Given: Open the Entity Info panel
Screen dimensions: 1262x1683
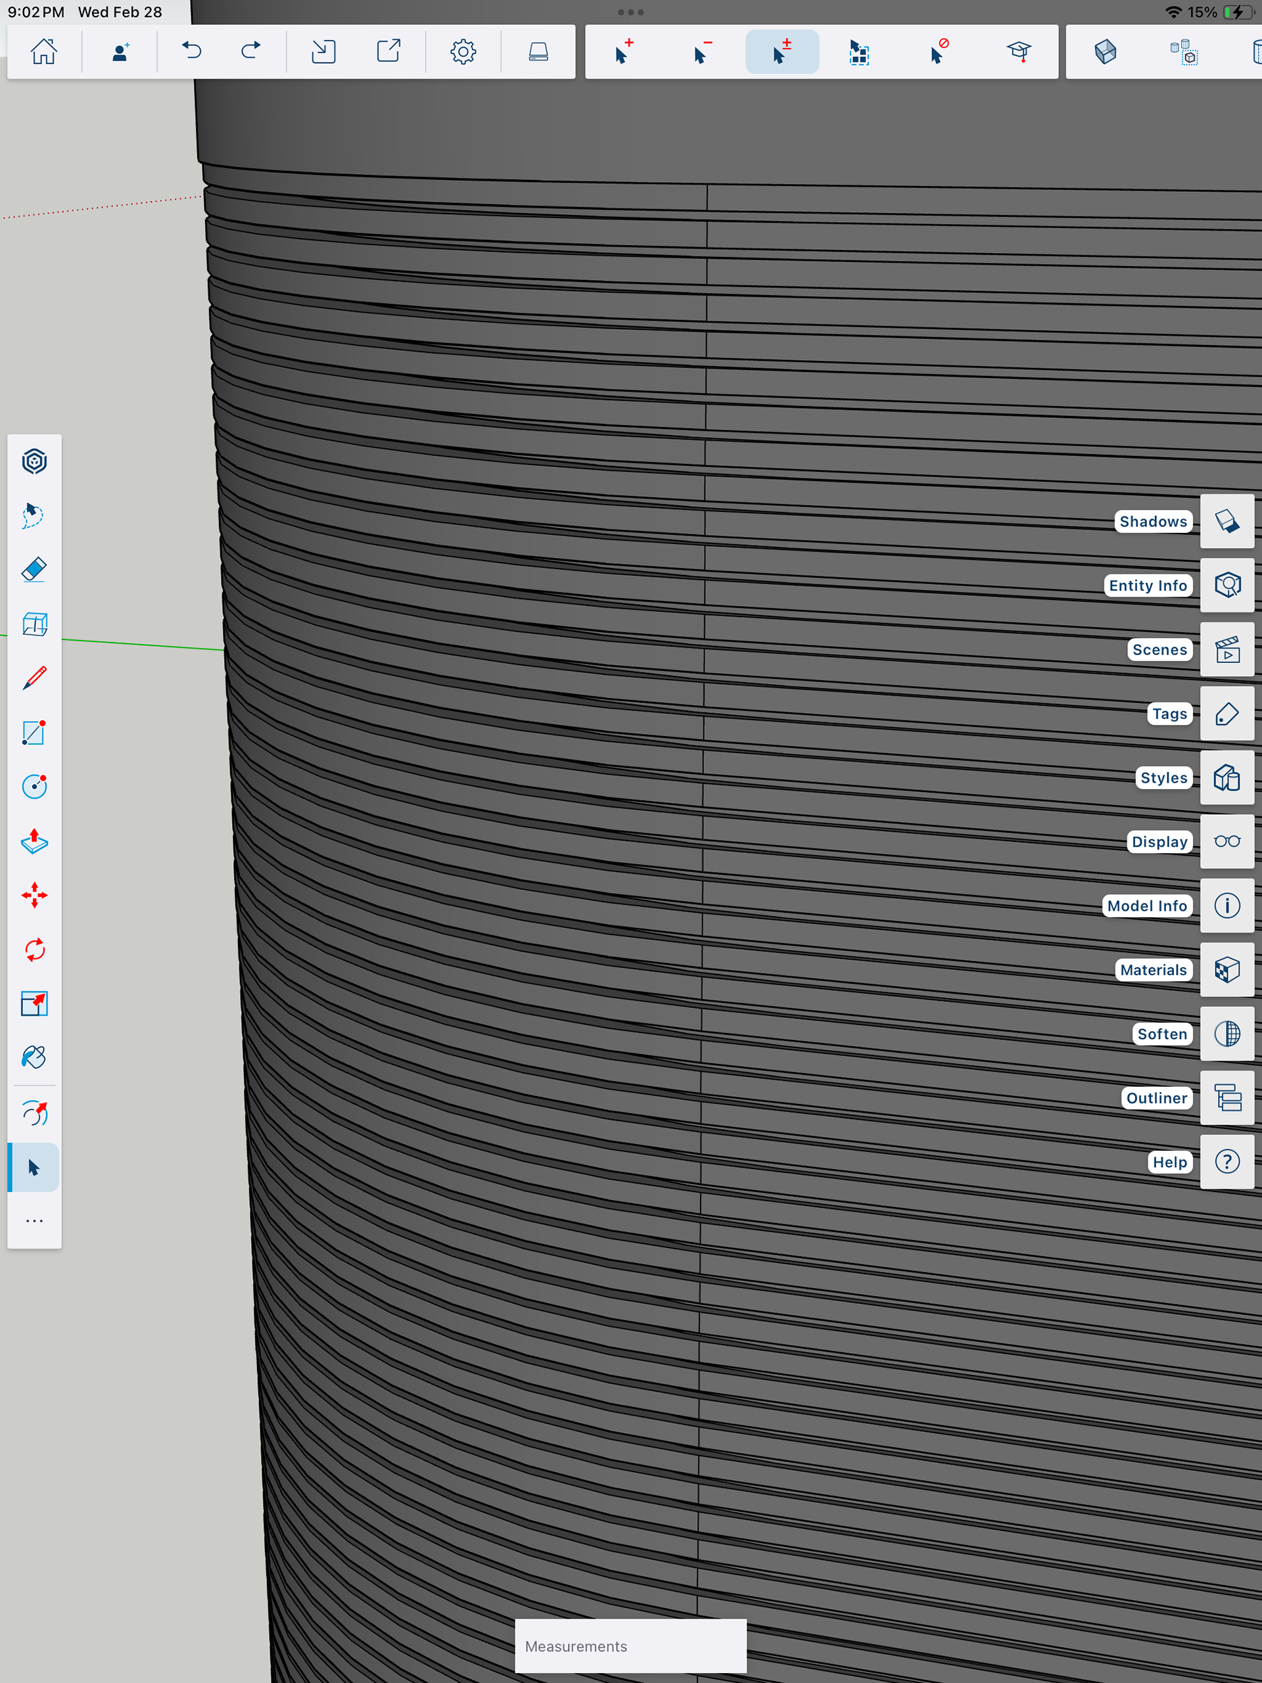Looking at the screenshot, I should (x=1227, y=585).
